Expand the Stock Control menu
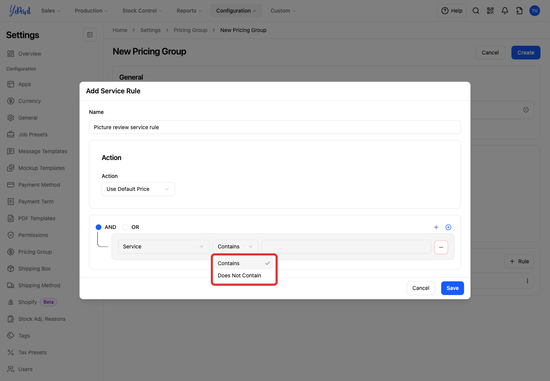This screenshot has width=550, height=381. coord(142,11)
